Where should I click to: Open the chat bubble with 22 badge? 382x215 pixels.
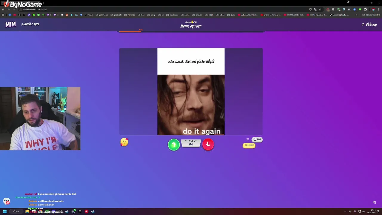[x=7, y=202]
